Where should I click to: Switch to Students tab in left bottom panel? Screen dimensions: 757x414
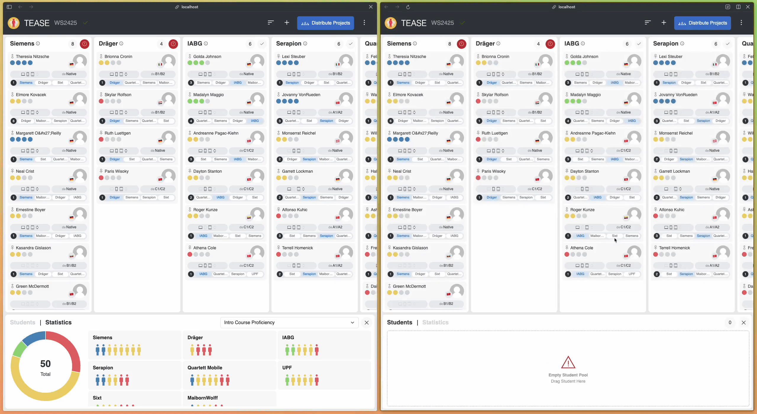point(22,323)
